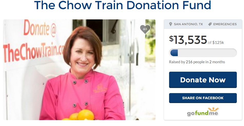Click the oranges in the campaign photo
This screenshot has width=244, height=126.
(79, 116)
